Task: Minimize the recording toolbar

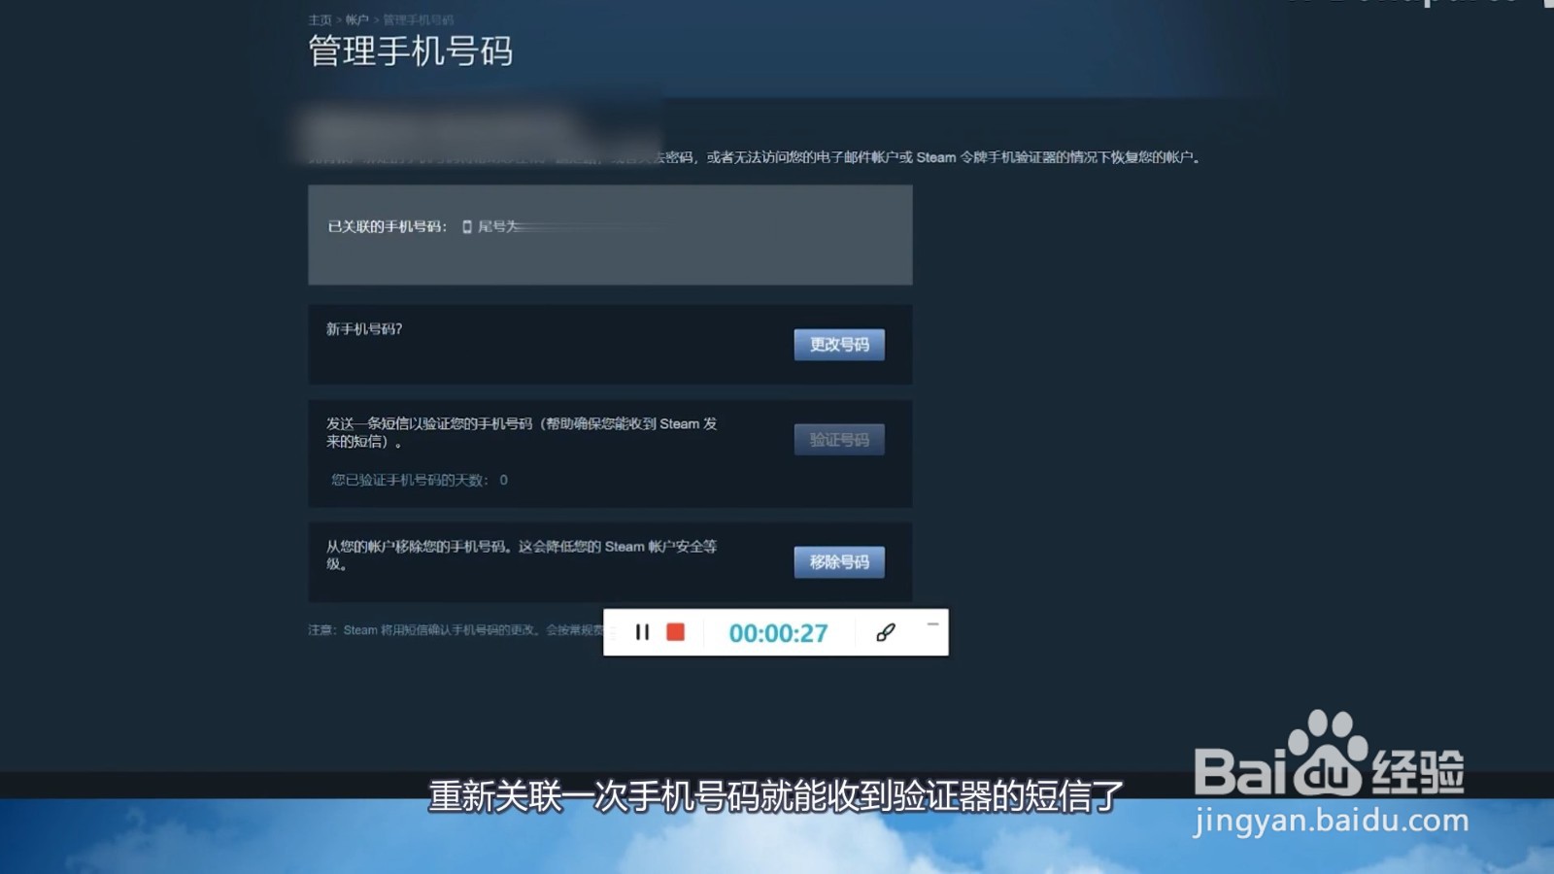Action: click(x=932, y=623)
